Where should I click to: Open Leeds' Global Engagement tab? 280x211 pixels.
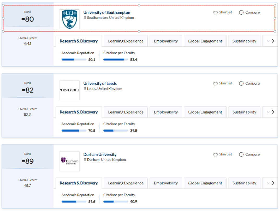[205, 112]
